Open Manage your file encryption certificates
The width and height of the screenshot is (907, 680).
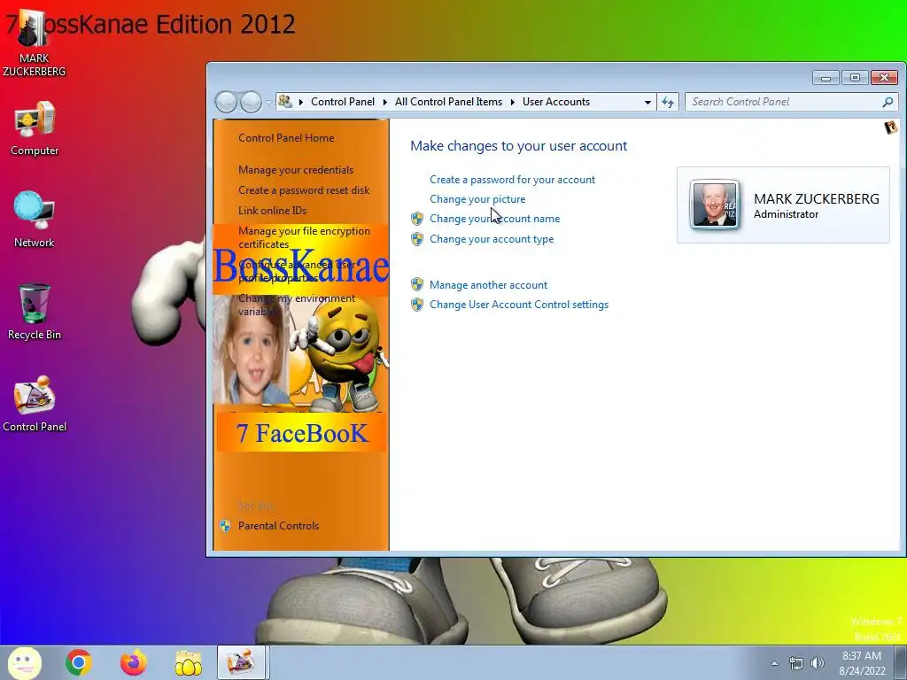tap(304, 237)
